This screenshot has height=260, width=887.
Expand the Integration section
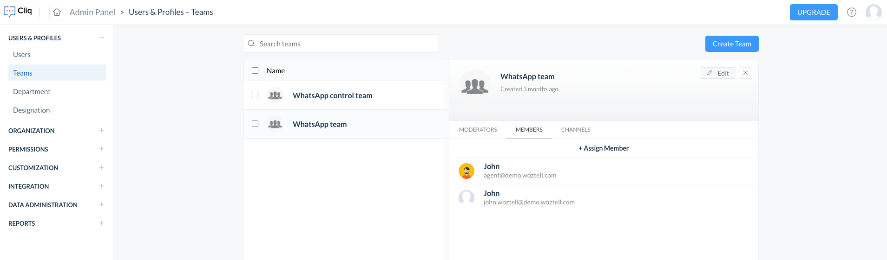tap(101, 186)
